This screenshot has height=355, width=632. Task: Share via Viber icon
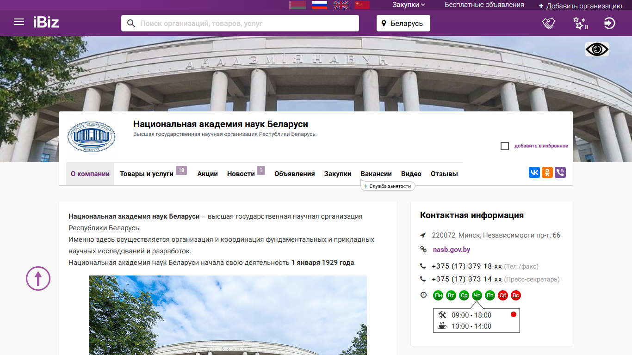click(x=560, y=172)
